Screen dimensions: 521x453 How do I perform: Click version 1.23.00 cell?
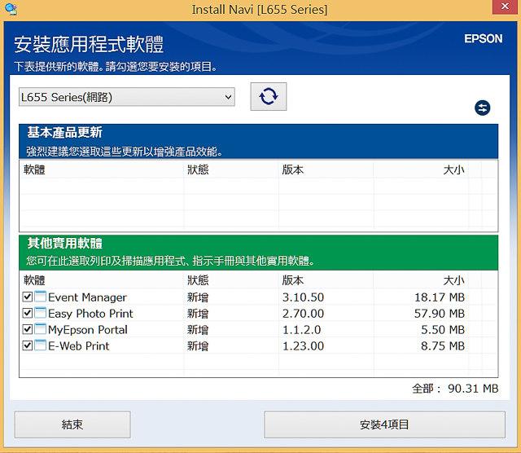[303, 346]
